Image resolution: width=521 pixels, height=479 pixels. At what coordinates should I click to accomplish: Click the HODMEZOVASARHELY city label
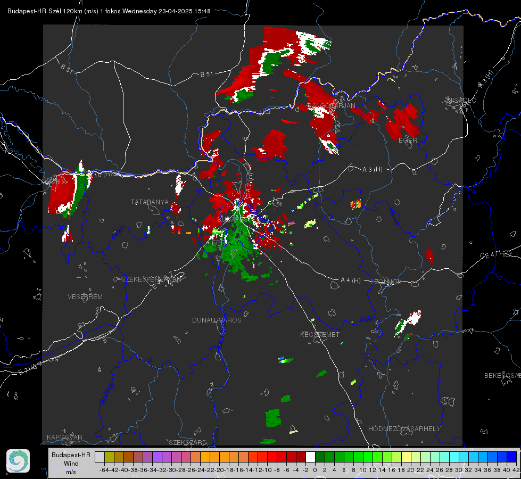tap(404, 429)
